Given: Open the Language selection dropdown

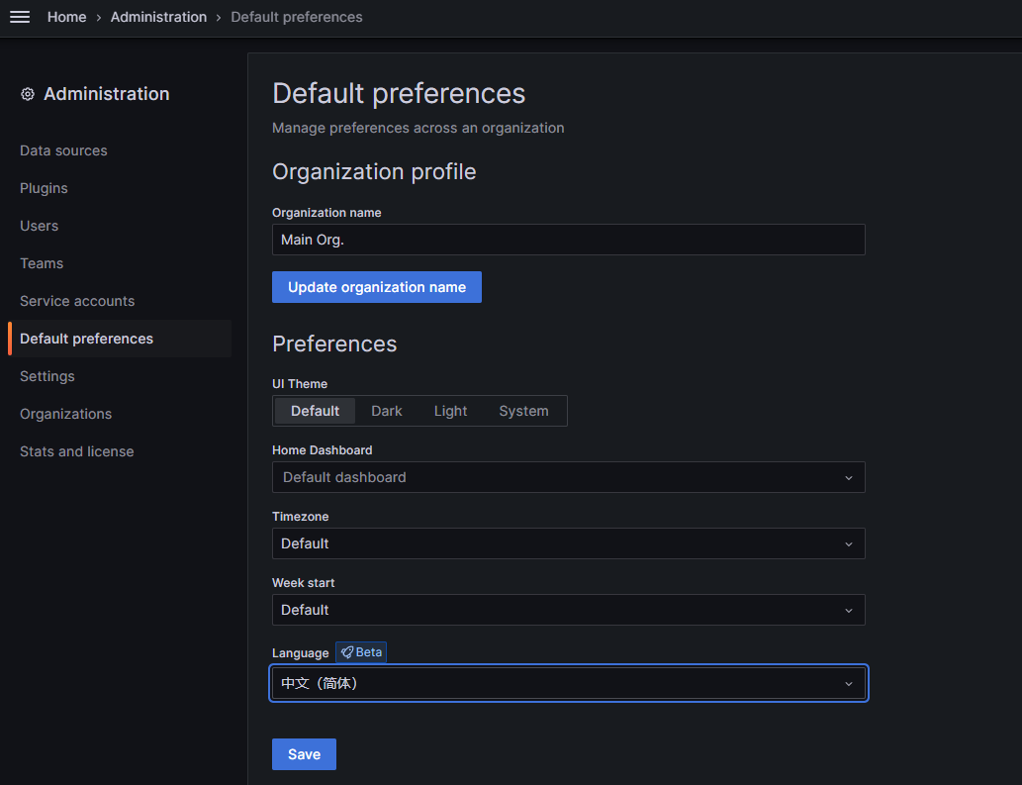Looking at the screenshot, I should [x=568, y=683].
